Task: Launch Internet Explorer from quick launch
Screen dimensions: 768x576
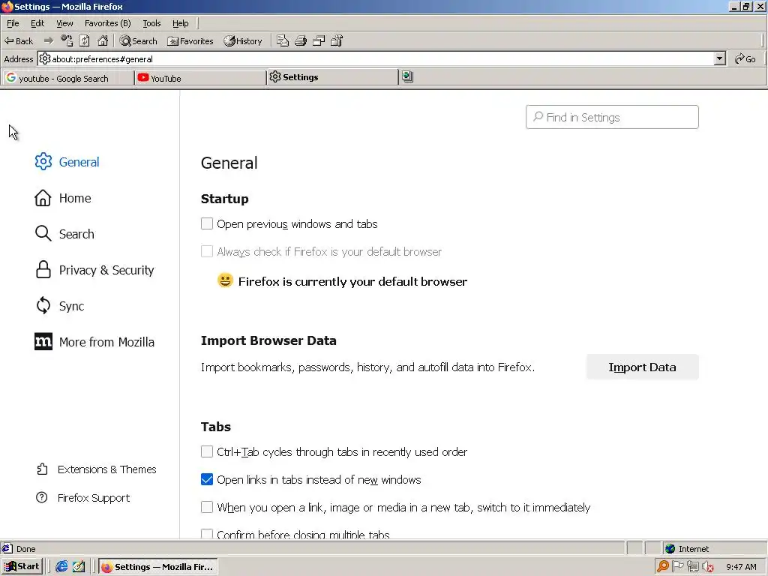Action: point(61,567)
